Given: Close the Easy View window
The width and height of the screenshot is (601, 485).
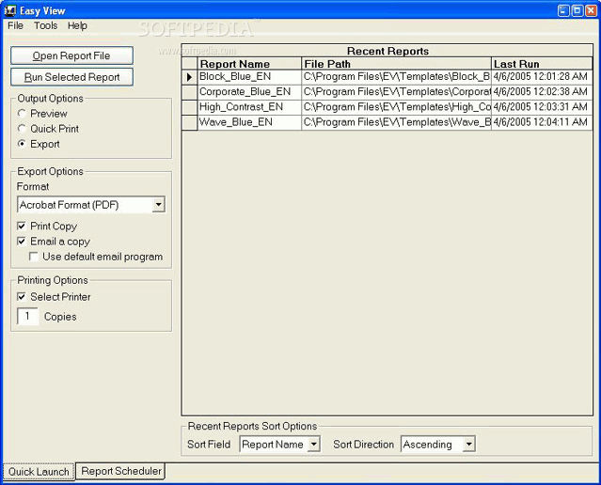Looking at the screenshot, I should (591, 10).
